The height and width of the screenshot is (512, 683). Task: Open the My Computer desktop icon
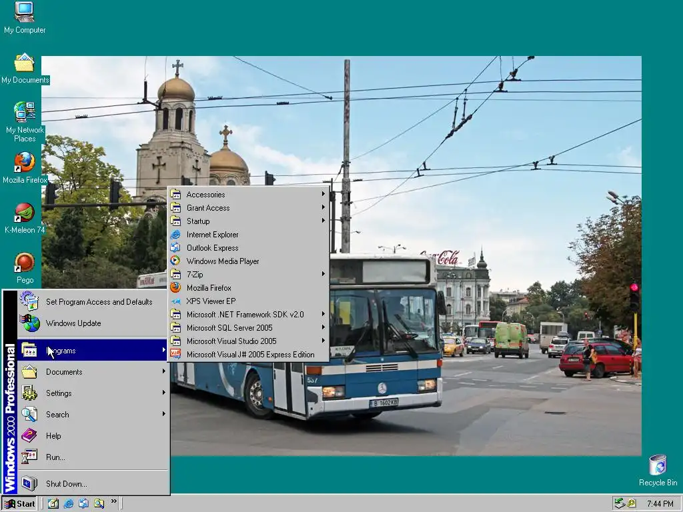point(25,17)
